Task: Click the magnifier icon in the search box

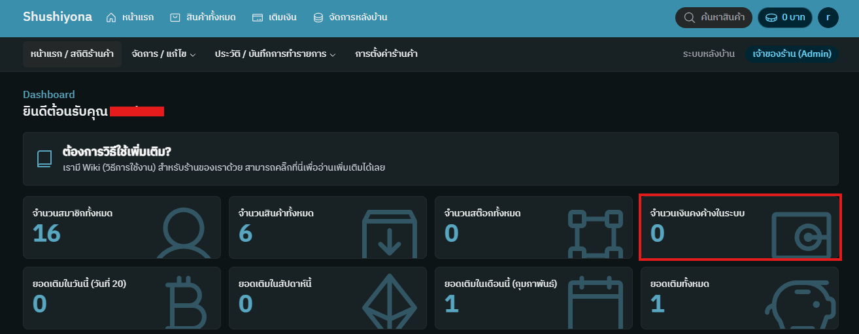Action: point(688,18)
